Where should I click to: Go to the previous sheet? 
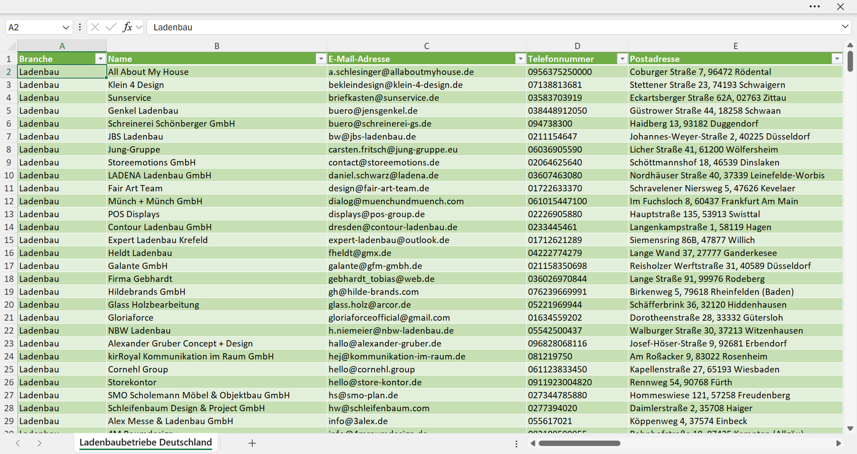tap(18, 443)
